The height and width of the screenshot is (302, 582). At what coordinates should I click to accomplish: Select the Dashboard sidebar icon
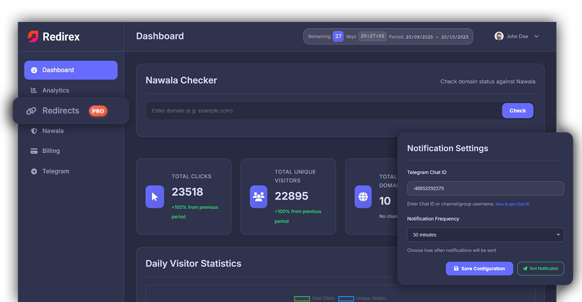click(x=34, y=70)
